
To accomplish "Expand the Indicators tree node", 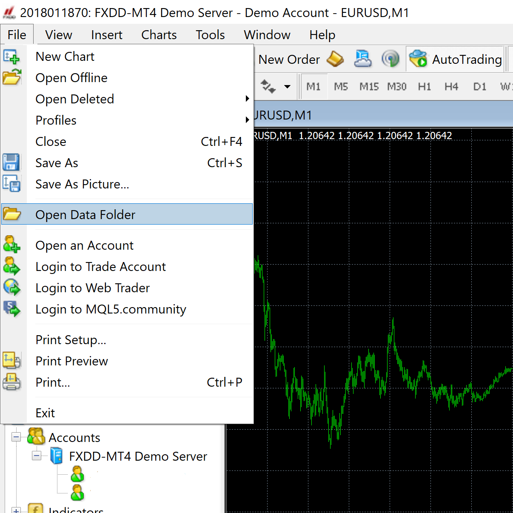I will coord(16,510).
